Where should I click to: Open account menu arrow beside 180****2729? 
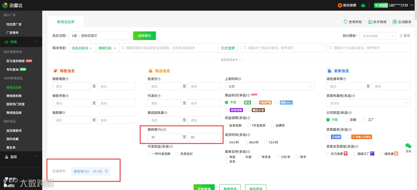pos(412,5)
